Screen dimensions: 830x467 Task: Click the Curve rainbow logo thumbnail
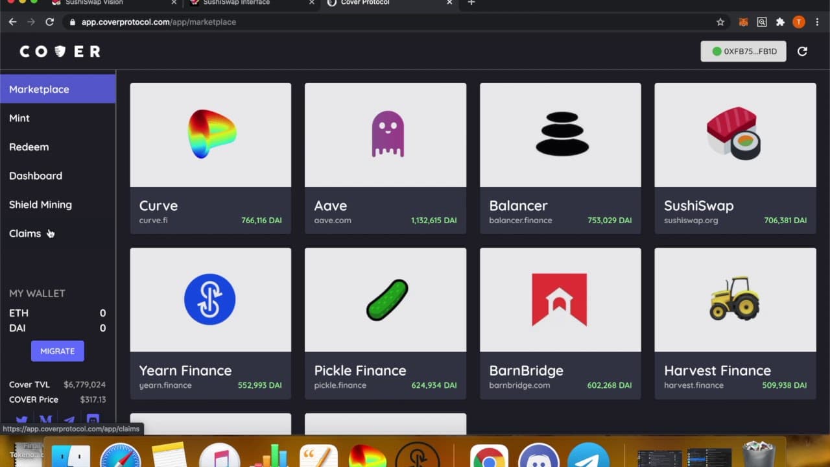[x=211, y=134]
